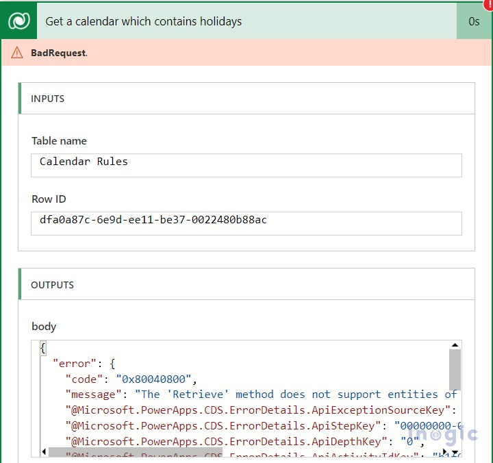Click the 'Retrieve' method error message line
This screenshot has height=463, width=493.
click(x=294, y=394)
